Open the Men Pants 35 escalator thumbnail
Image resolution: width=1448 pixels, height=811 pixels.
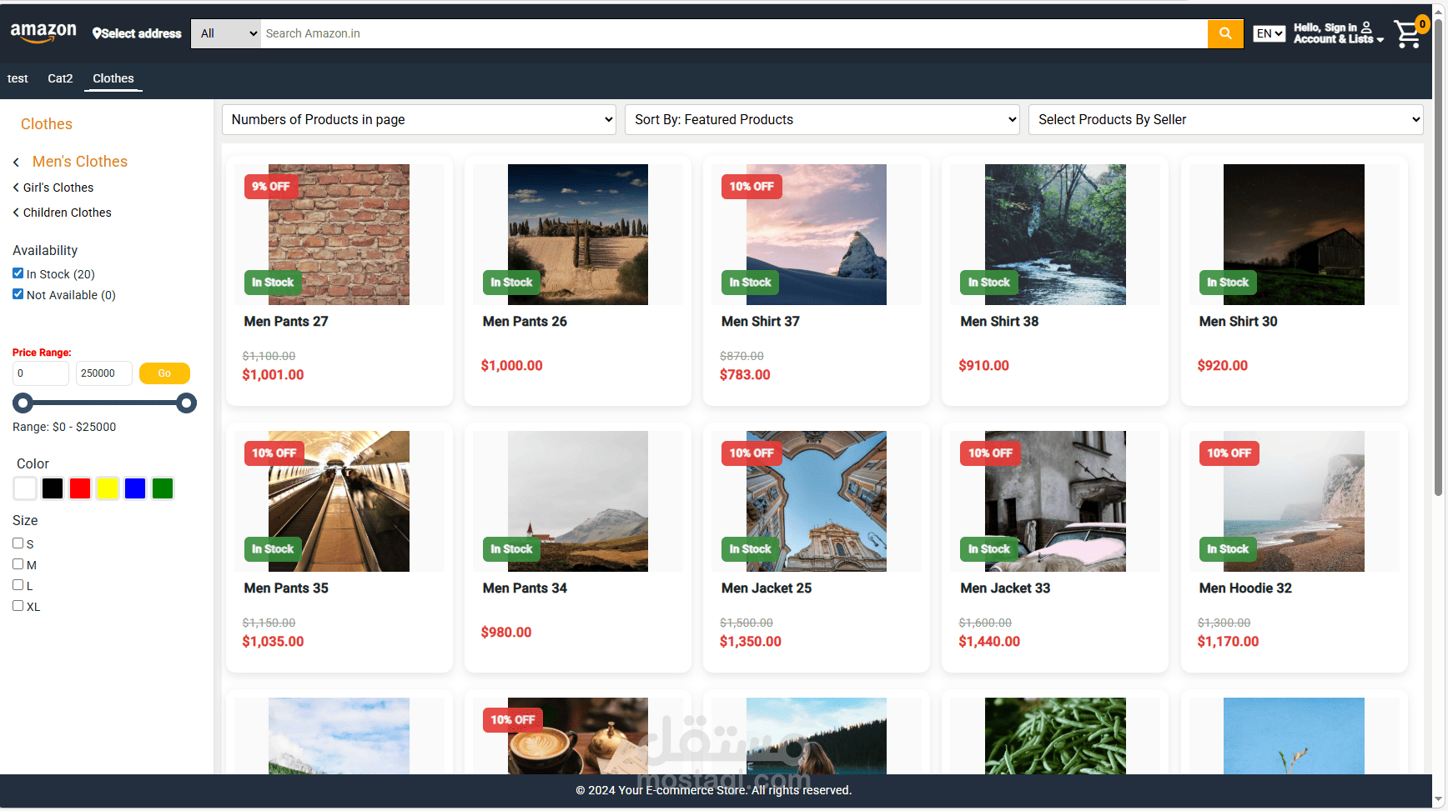point(339,501)
